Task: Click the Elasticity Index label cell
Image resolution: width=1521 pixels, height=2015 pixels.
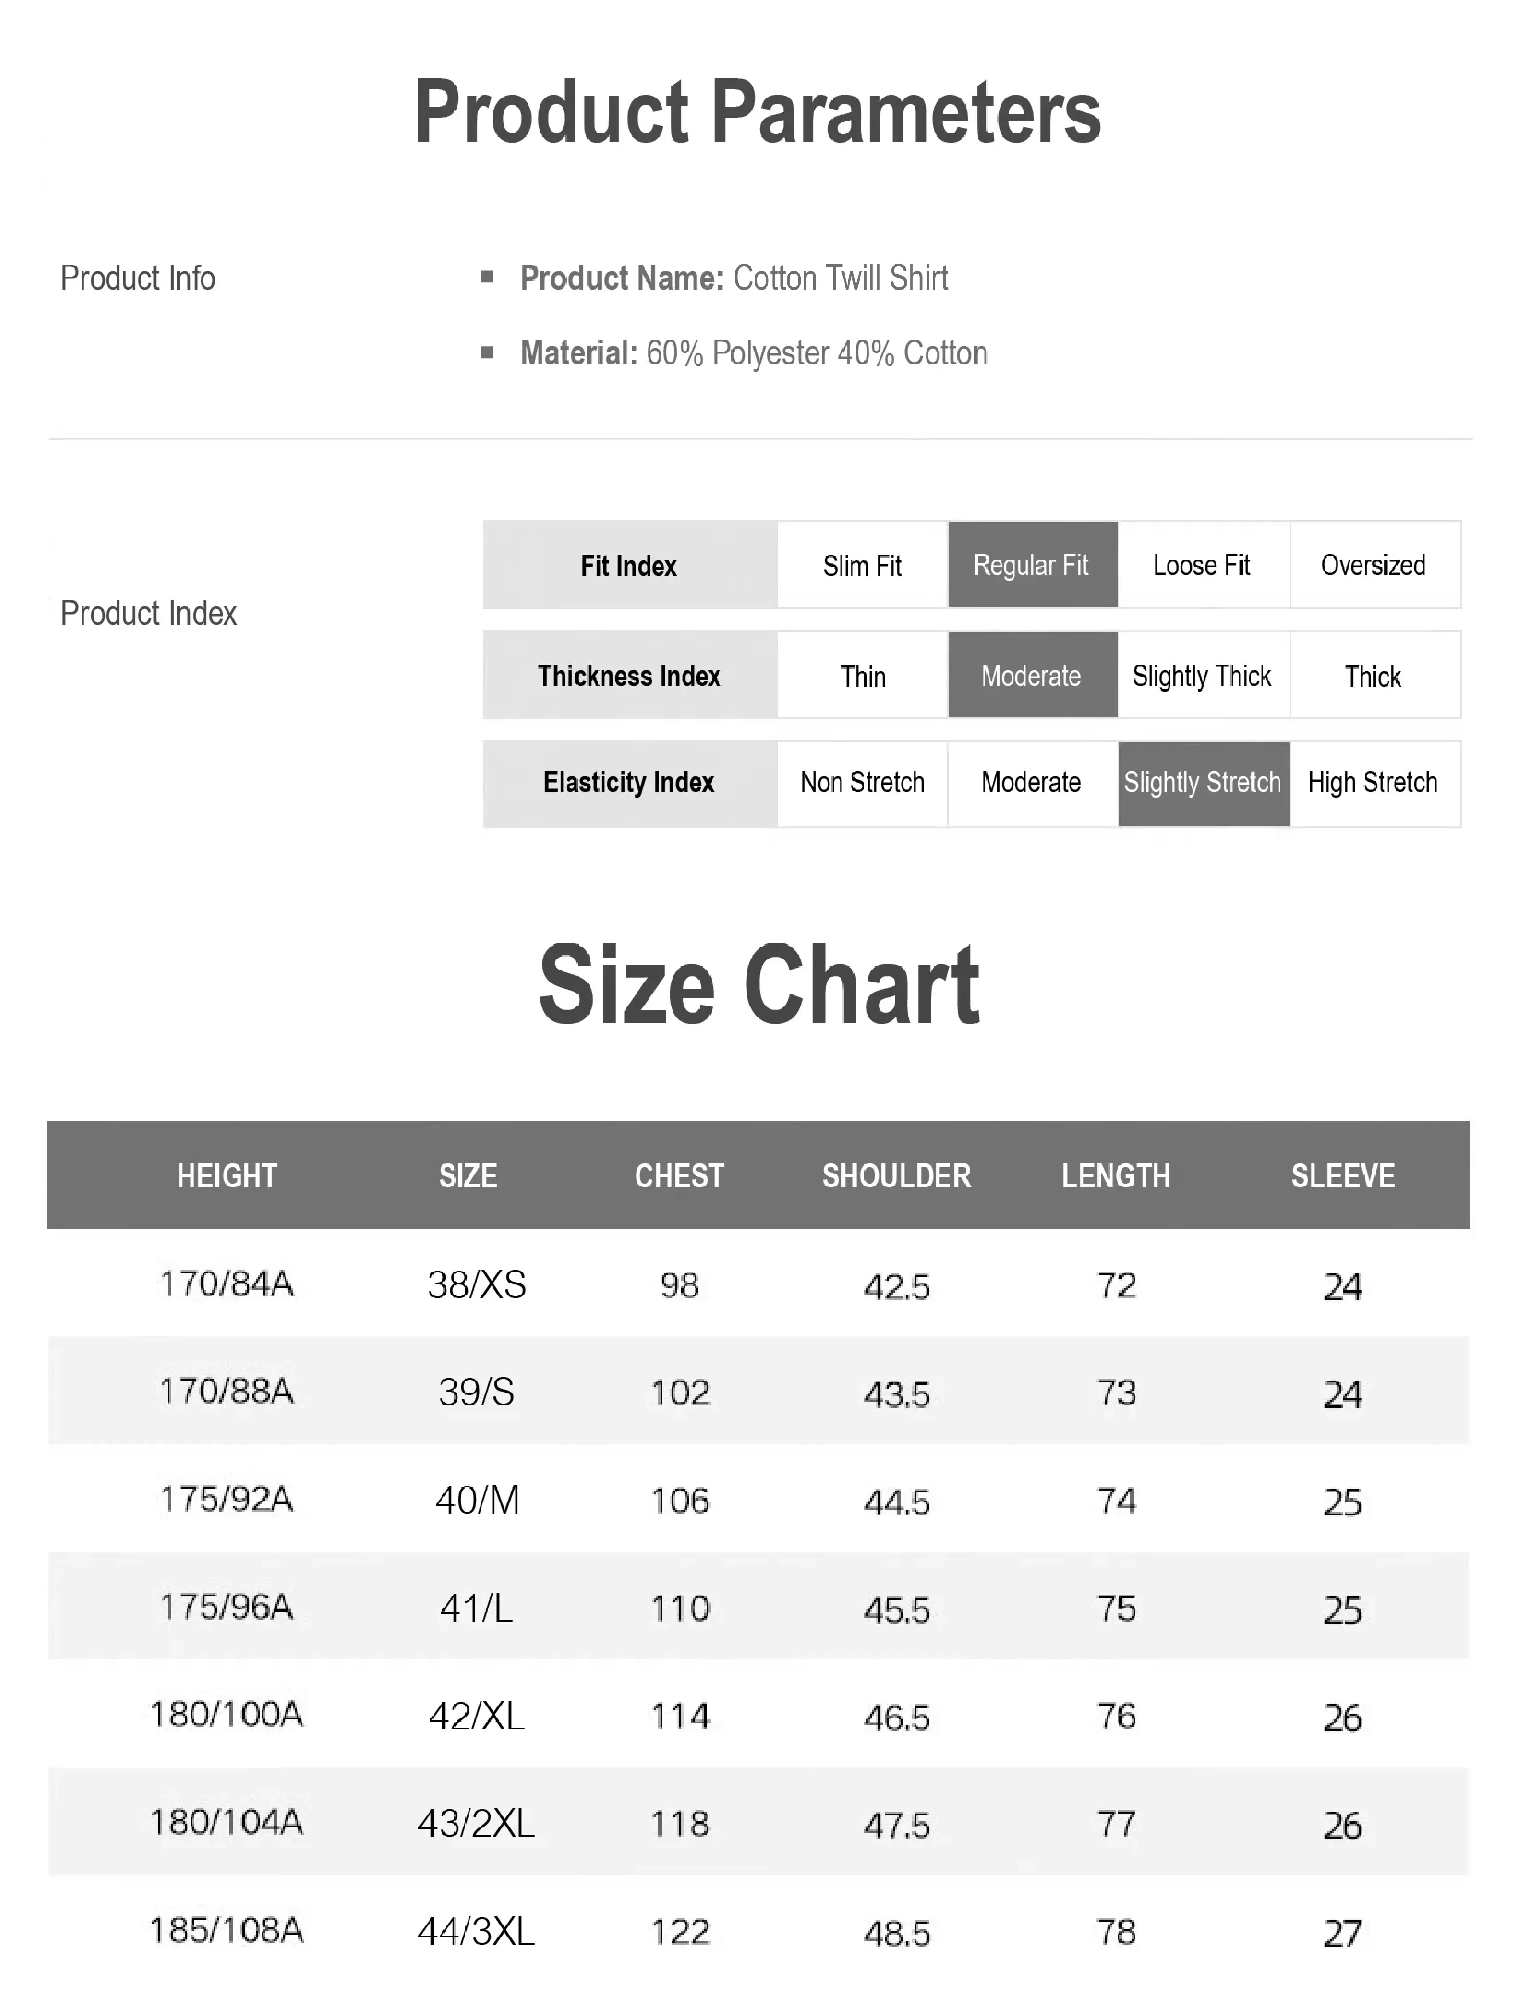Action: pyautogui.click(x=629, y=783)
